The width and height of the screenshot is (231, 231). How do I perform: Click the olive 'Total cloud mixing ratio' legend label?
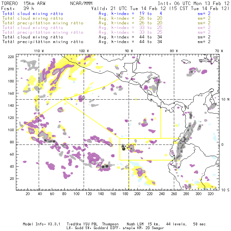33,18
